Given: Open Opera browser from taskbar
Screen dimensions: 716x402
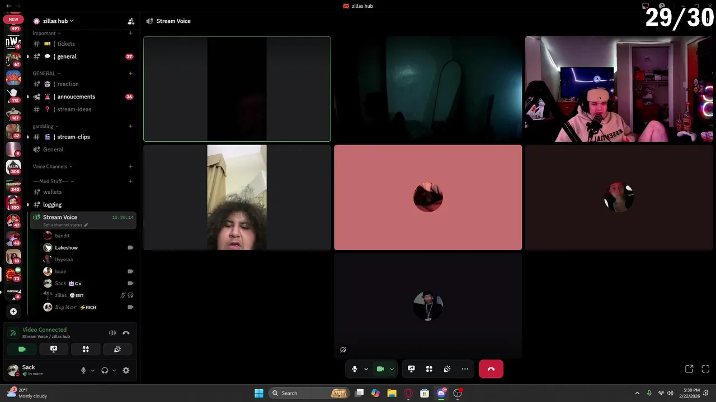Looking at the screenshot, I should point(408,393).
